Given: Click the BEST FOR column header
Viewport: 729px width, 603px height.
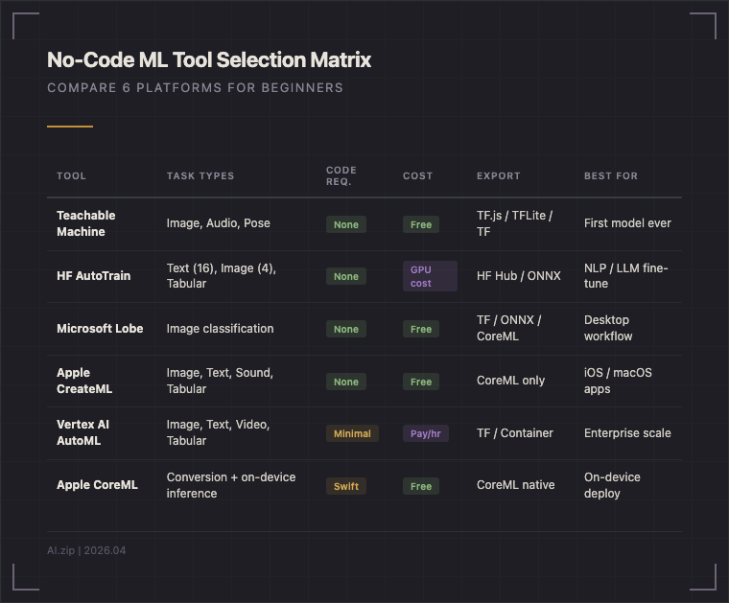Looking at the screenshot, I should 610,176.
